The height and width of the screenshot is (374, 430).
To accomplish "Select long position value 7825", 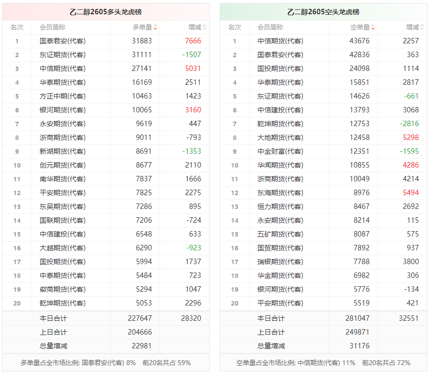I will (144, 193).
